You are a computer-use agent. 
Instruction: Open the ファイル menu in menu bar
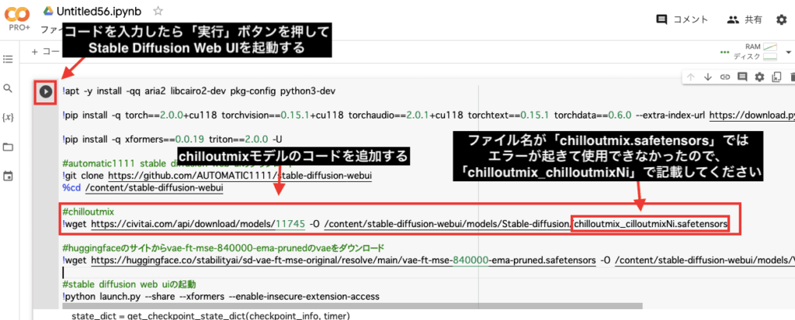[50, 29]
